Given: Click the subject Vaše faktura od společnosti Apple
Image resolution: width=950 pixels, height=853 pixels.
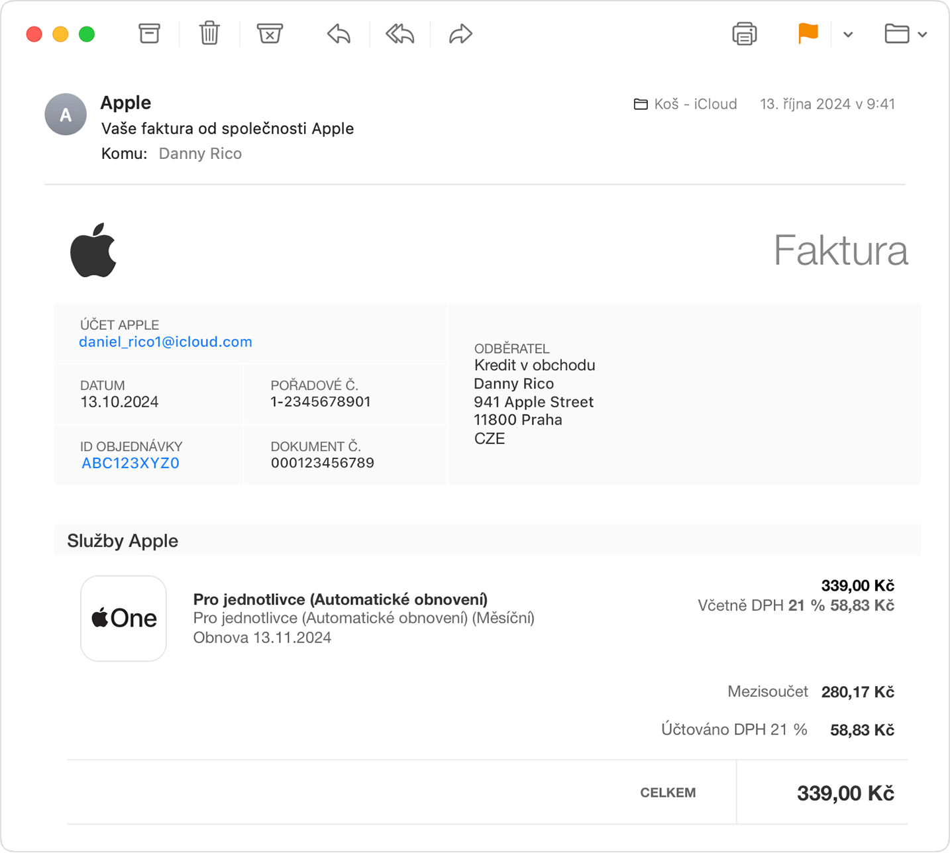Looking at the screenshot, I should click(x=227, y=128).
